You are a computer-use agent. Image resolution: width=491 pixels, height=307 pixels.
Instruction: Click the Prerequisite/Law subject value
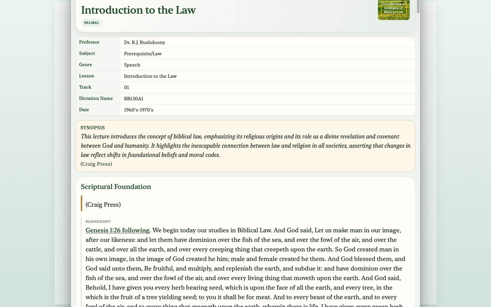pos(143,54)
